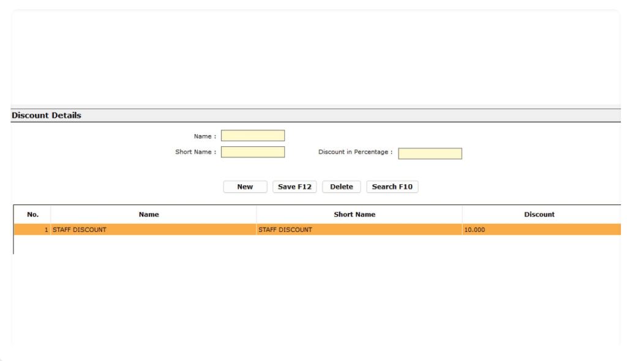This screenshot has height=361, width=627.
Task: Click STAFF DISCOUNT in Short Name column
Action: (285, 230)
